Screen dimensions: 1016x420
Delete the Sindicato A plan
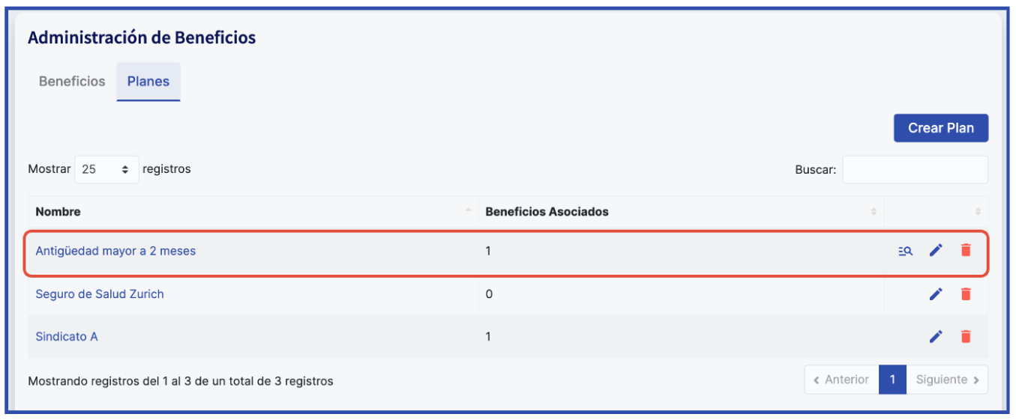point(966,337)
